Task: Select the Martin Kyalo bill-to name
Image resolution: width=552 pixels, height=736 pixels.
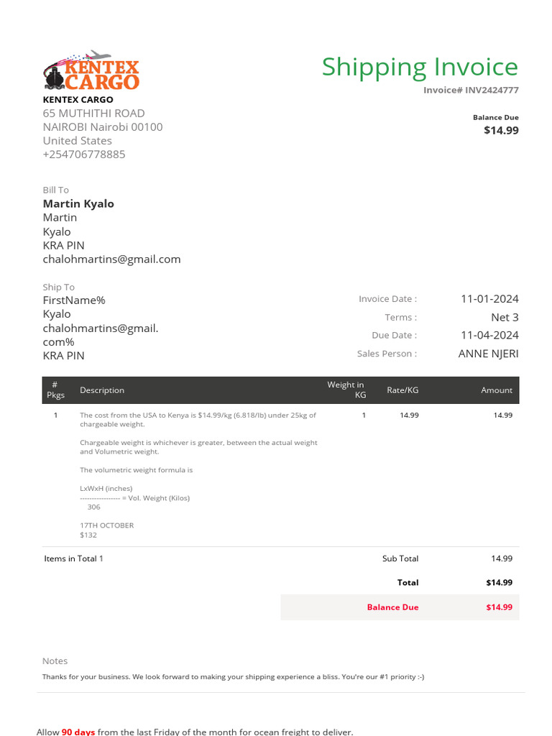Action: click(78, 203)
